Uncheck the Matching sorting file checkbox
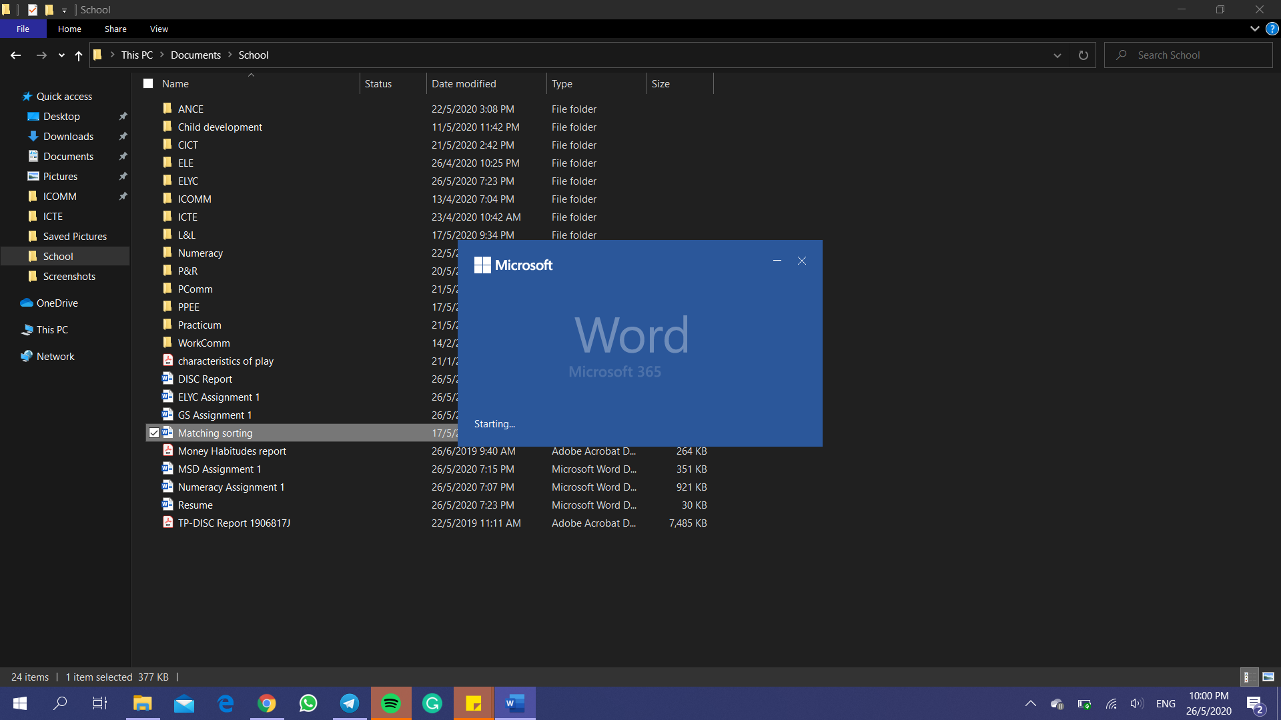 coord(154,433)
